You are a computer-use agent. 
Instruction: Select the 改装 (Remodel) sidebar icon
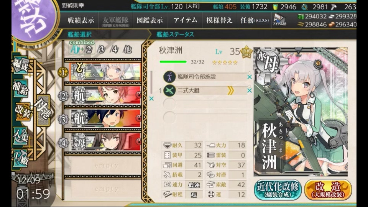23,111
